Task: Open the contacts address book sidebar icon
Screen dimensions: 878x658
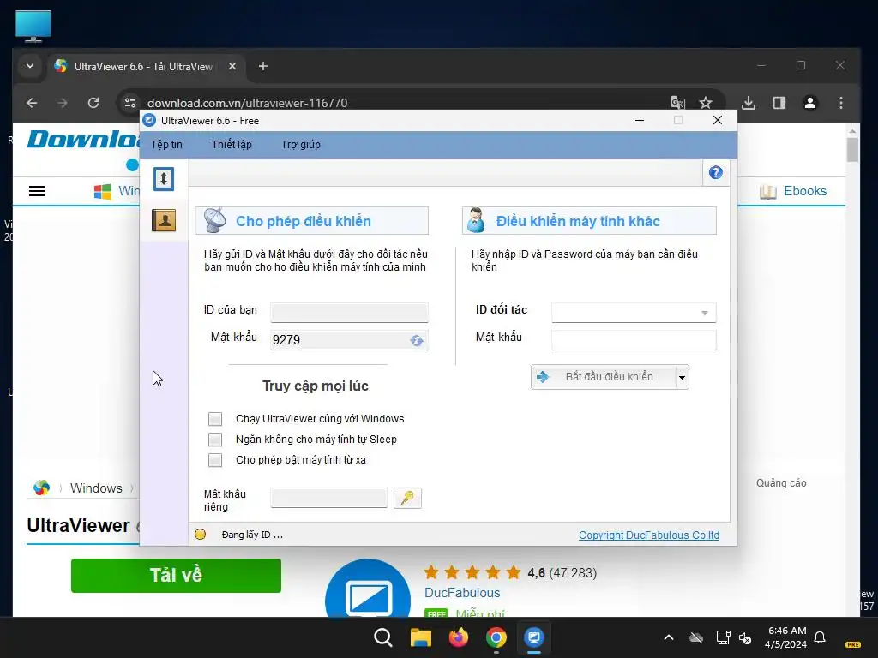Action: (164, 220)
